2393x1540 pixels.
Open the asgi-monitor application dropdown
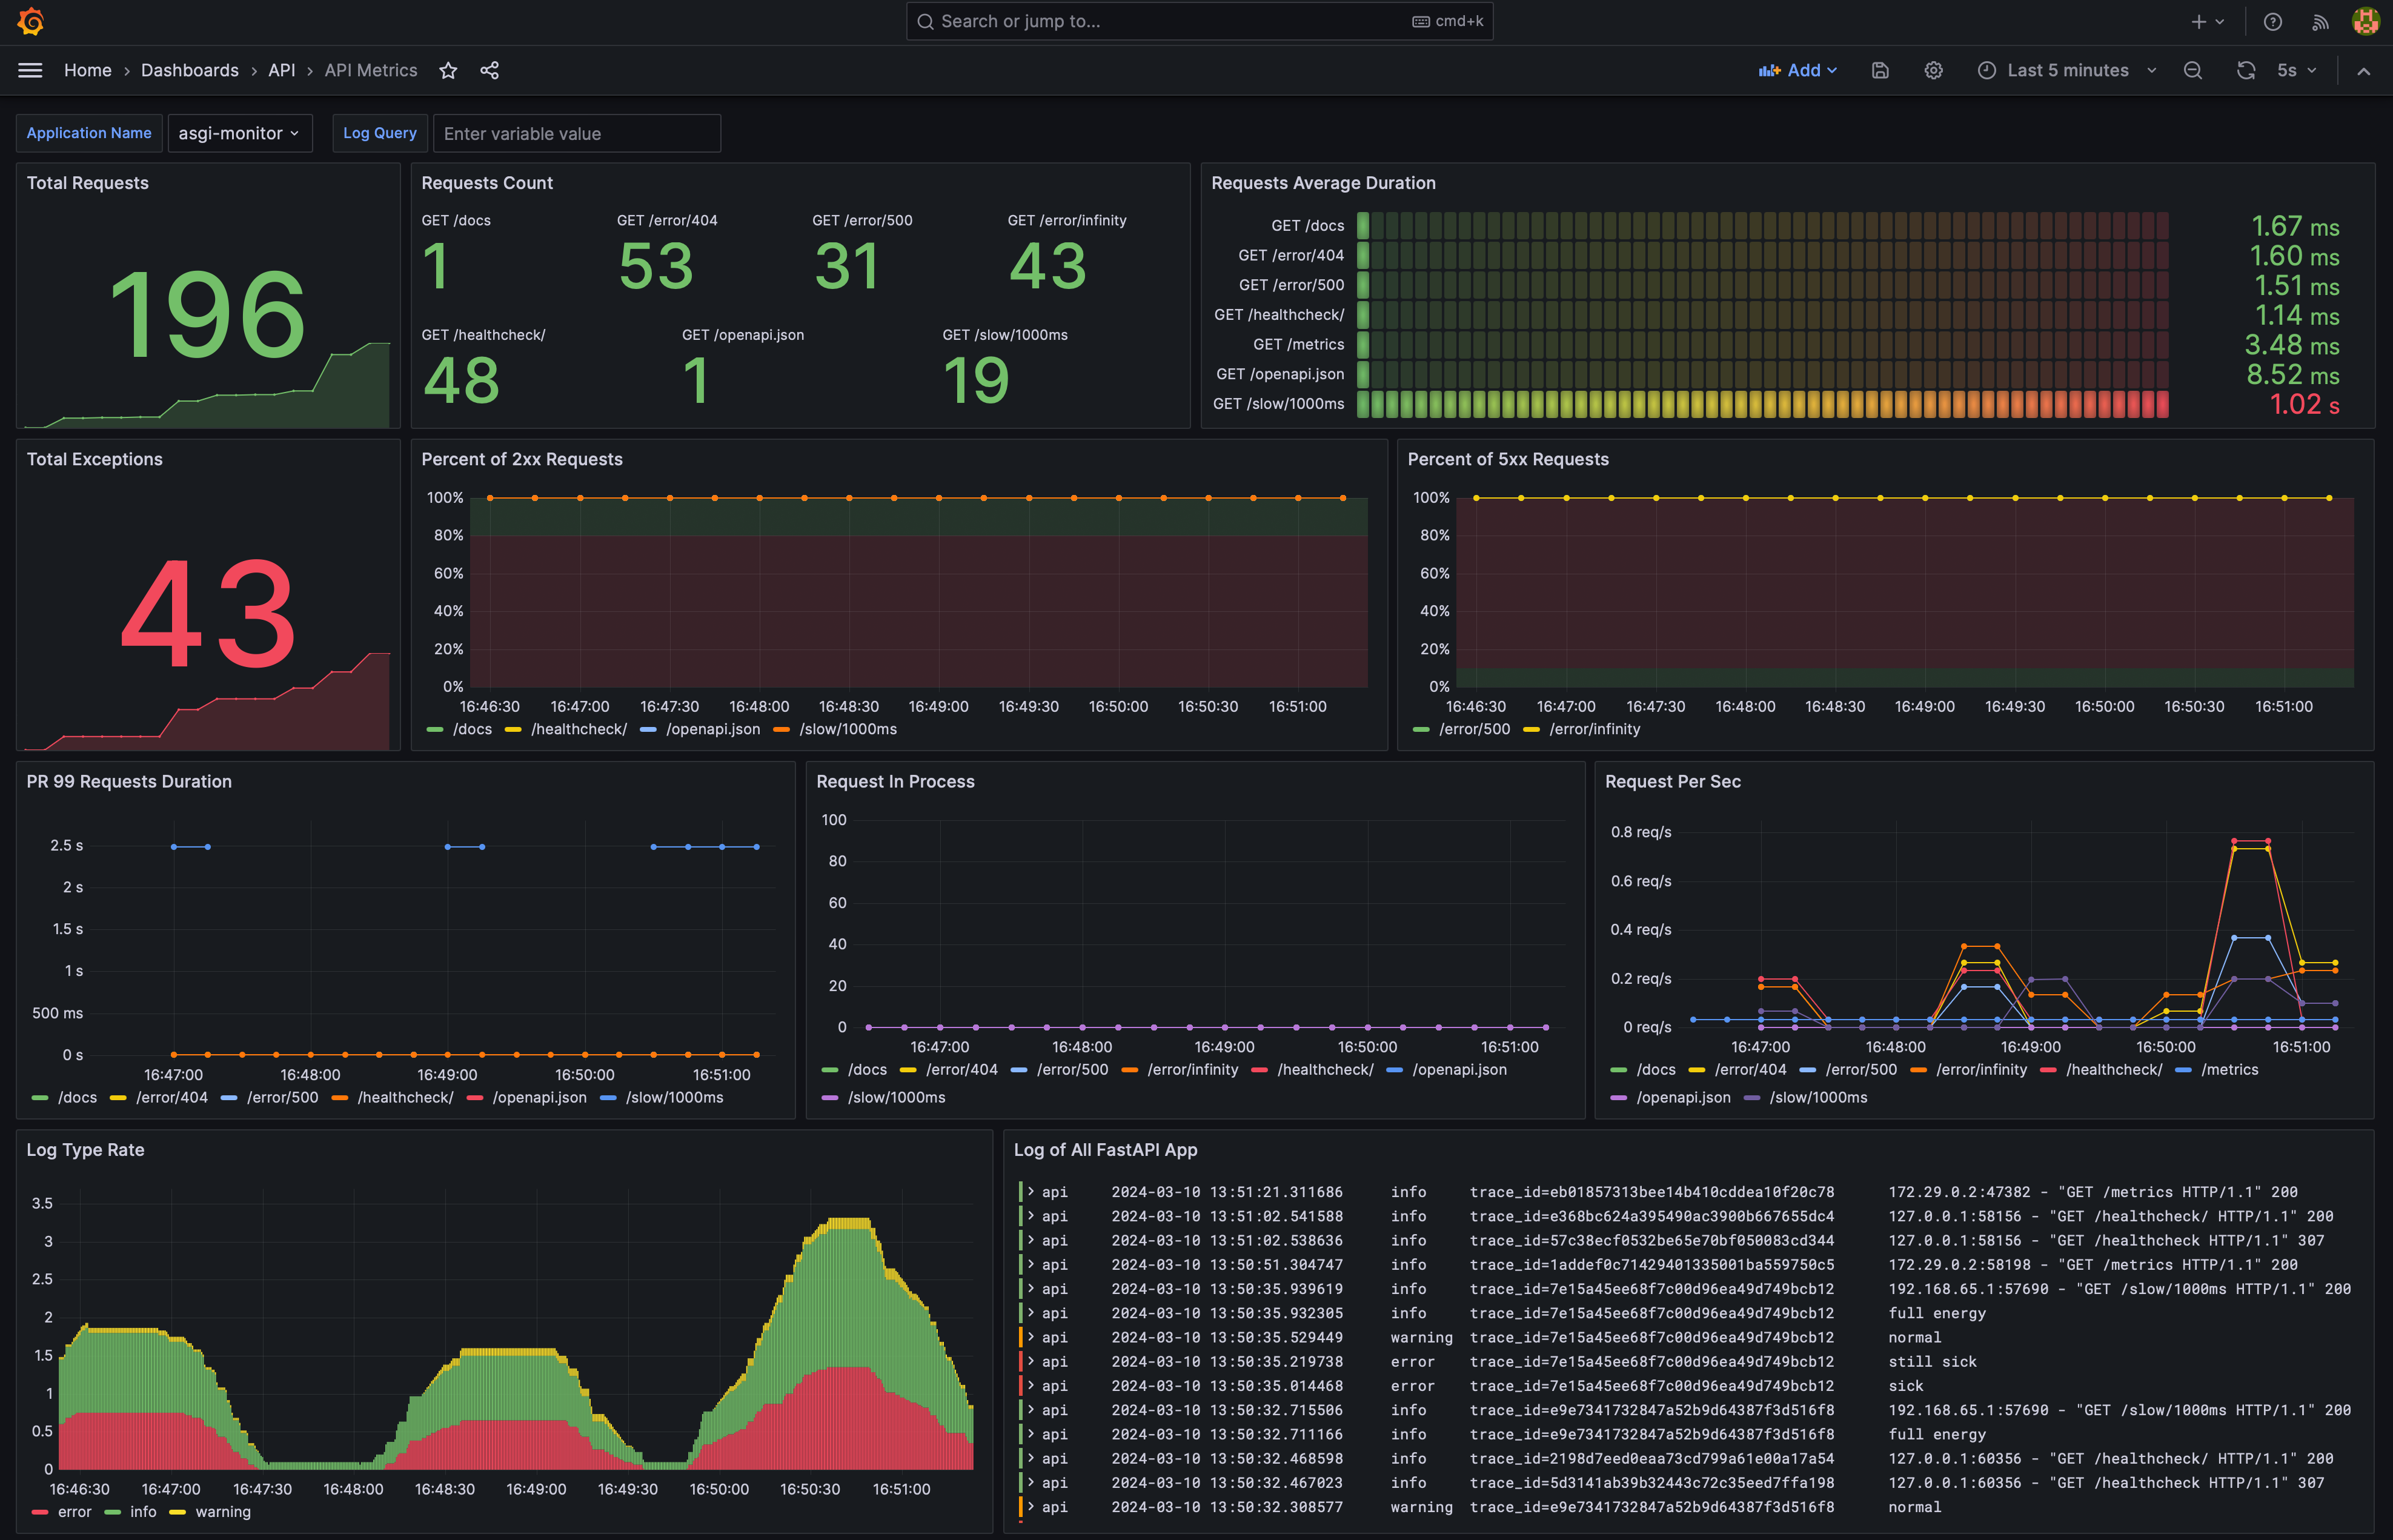coord(240,133)
